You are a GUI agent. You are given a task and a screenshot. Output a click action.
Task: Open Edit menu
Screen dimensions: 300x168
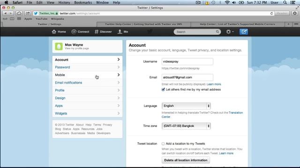[39, 2]
